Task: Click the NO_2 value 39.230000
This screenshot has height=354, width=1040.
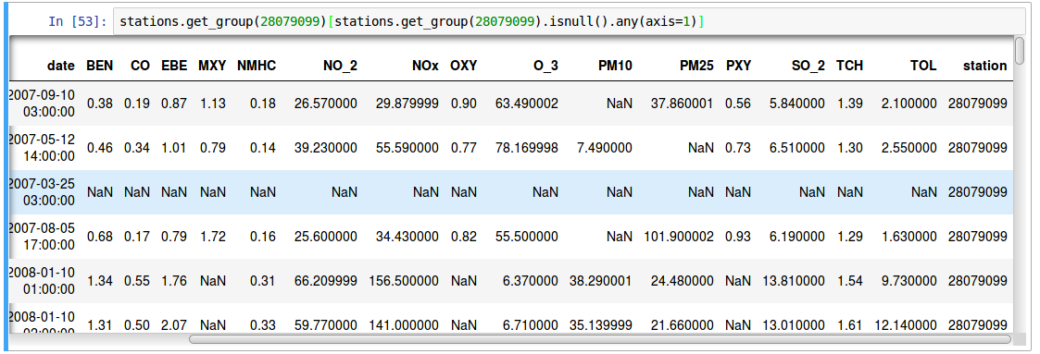Action: pos(326,148)
